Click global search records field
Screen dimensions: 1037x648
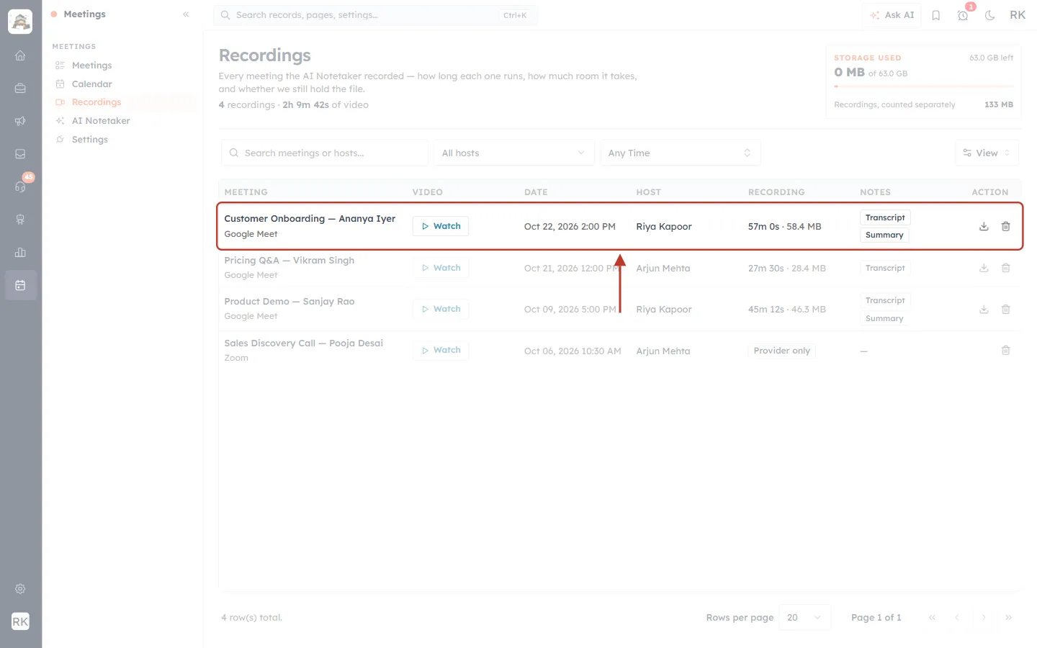pos(375,15)
